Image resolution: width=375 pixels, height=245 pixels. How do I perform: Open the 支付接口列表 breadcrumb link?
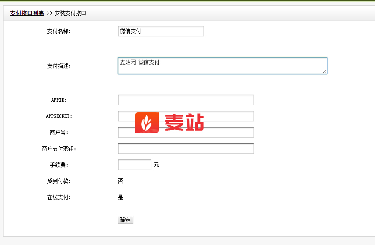pos(27,13)
